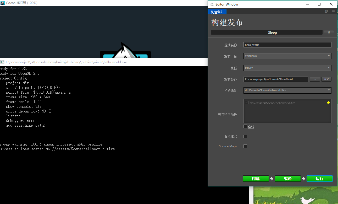The image size is (338, 204).
Task: Enable the 调试模式 debug mode checkbox
Action: pos(245,136)
